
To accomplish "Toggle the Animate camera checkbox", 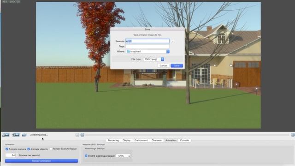I will pyautogui.click(x=7, y=149).
